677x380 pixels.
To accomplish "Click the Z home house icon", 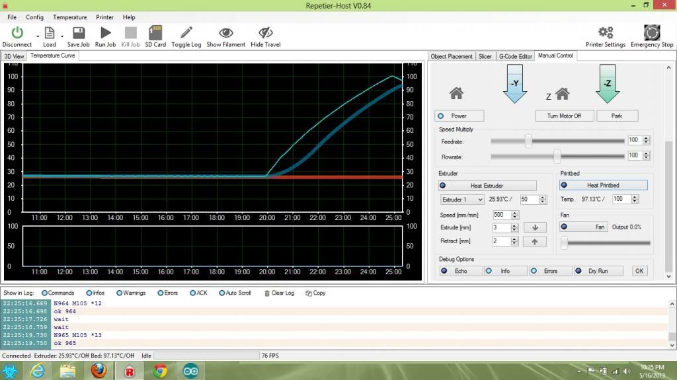I will (562, 93).
